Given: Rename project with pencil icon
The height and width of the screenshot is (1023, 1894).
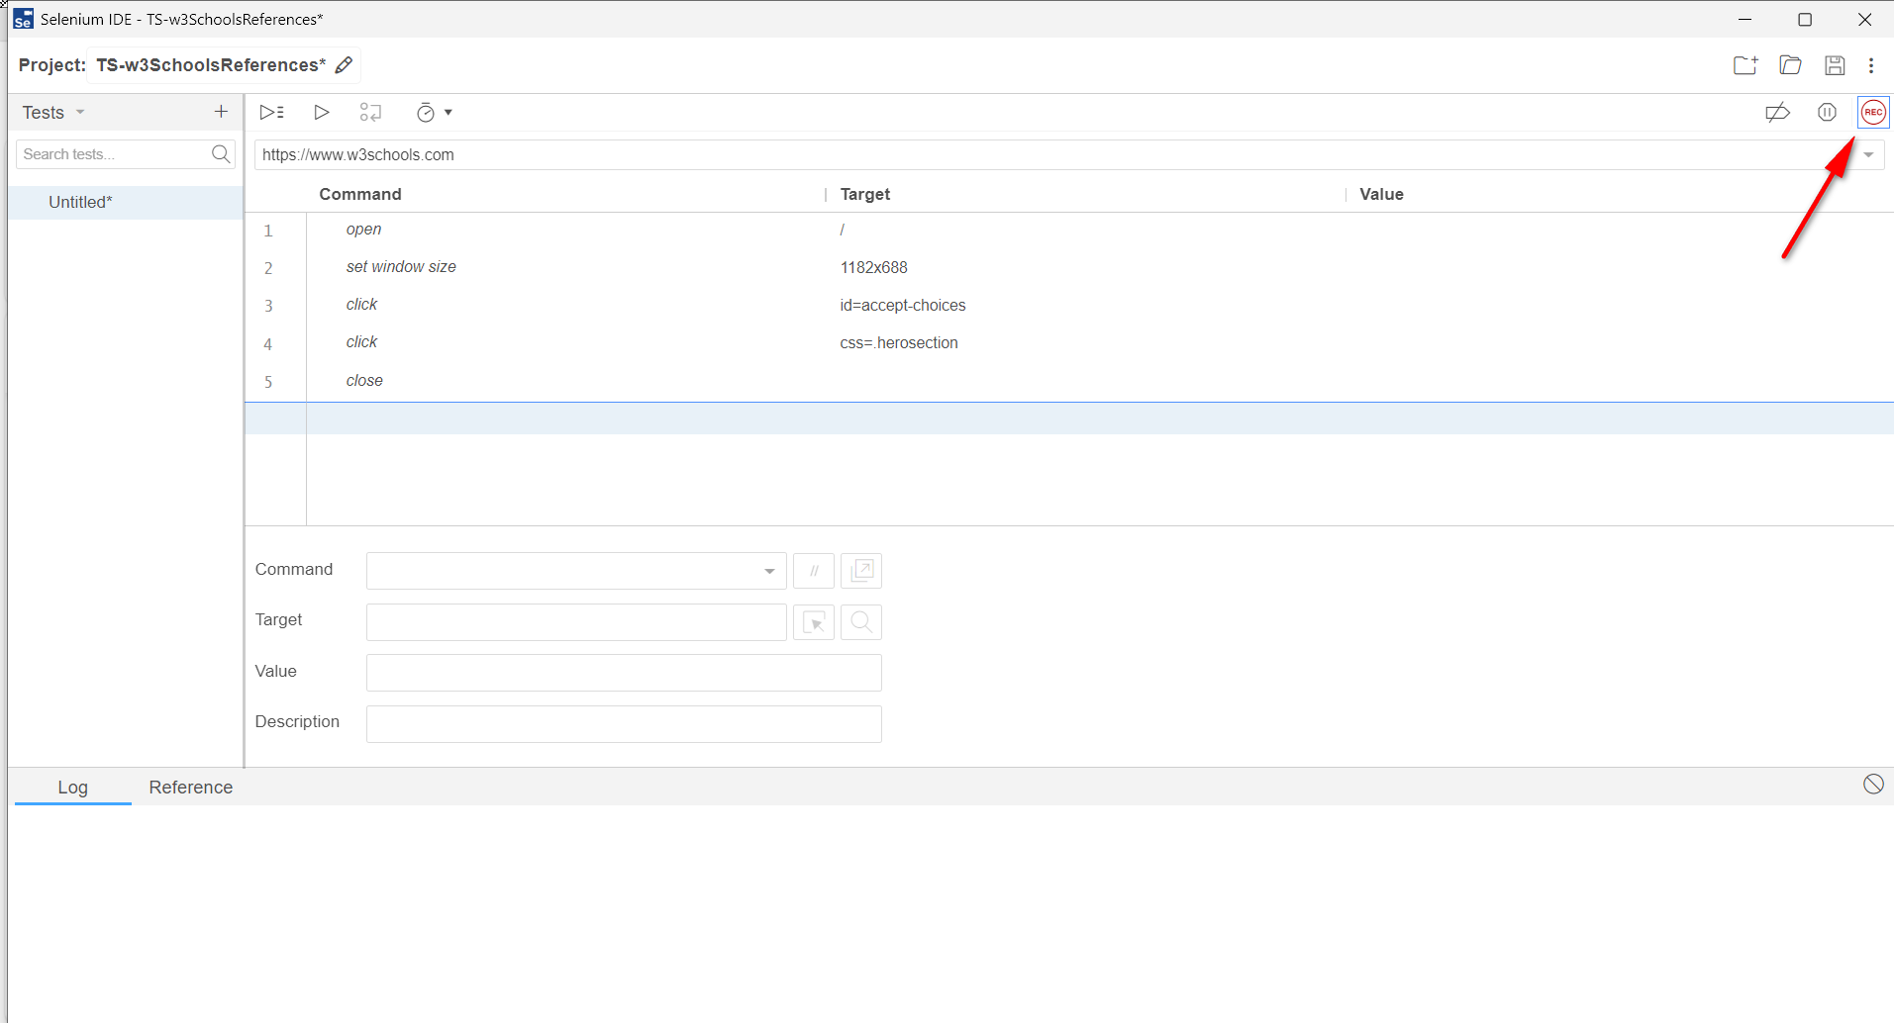Looking at the screenshot, I should click(x=345, y=65).
